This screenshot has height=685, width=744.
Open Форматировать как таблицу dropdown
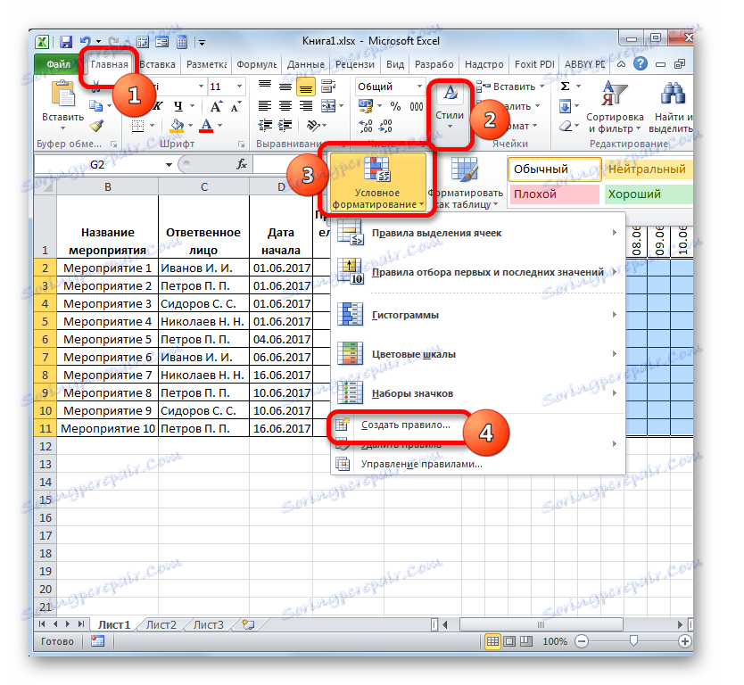tap(465, 182)
